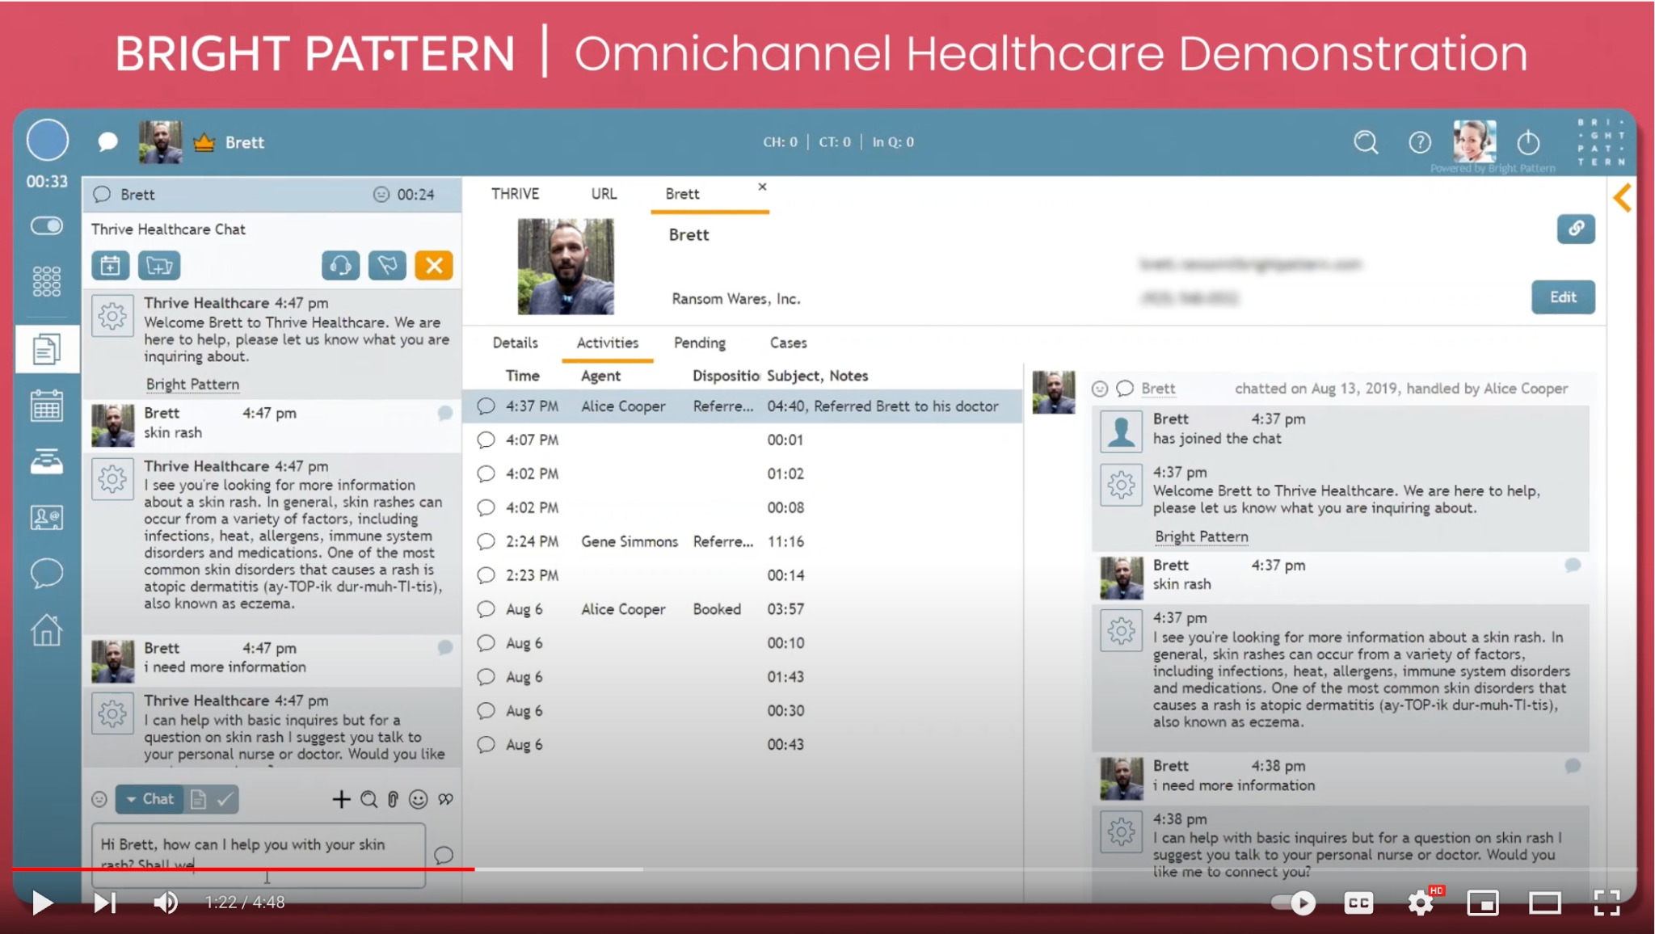
Task: Create a new case with the folder icon
Action: 159,265
